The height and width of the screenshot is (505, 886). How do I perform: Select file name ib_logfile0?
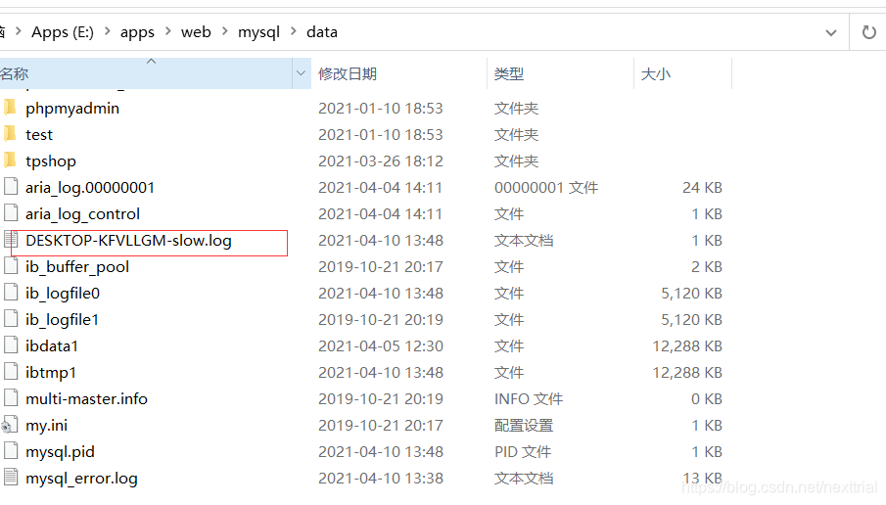coord(63,294)
